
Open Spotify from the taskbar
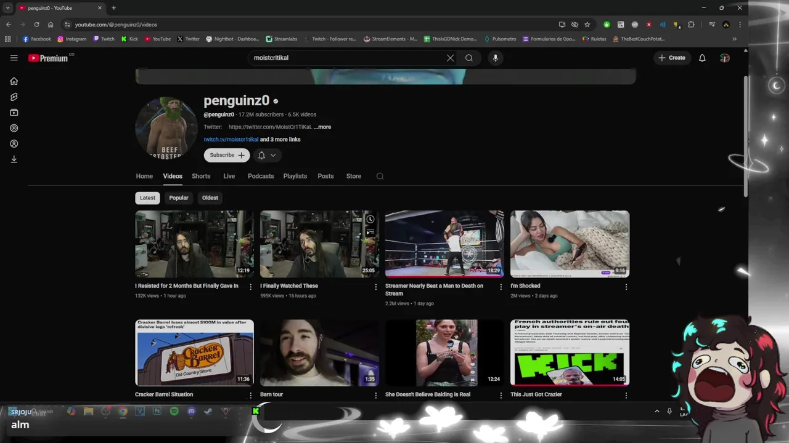[174, 411]
